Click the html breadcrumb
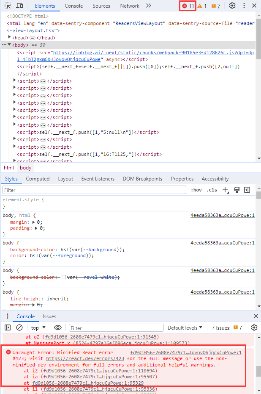This screenshot has width=261, height=394. coord(9,168)
